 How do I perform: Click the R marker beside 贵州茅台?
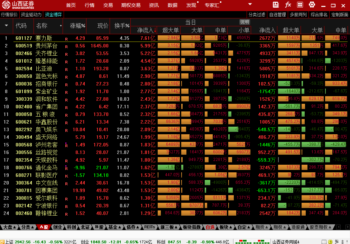66,46
